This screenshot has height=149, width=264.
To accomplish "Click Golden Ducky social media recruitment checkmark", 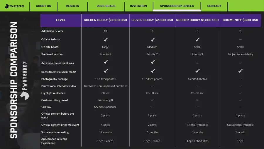I will click(x=106, y=71).
